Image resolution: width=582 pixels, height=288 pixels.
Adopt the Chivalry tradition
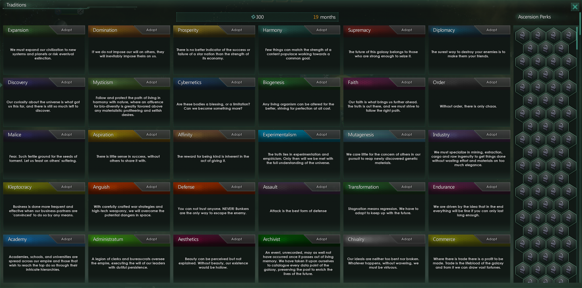pyautogui.click(x=407, y=239)
